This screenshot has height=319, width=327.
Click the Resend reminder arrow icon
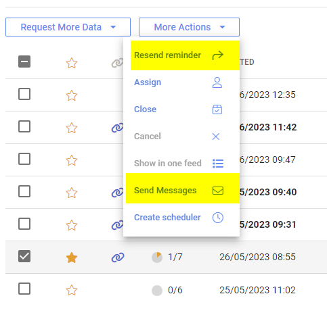[217, 55]
